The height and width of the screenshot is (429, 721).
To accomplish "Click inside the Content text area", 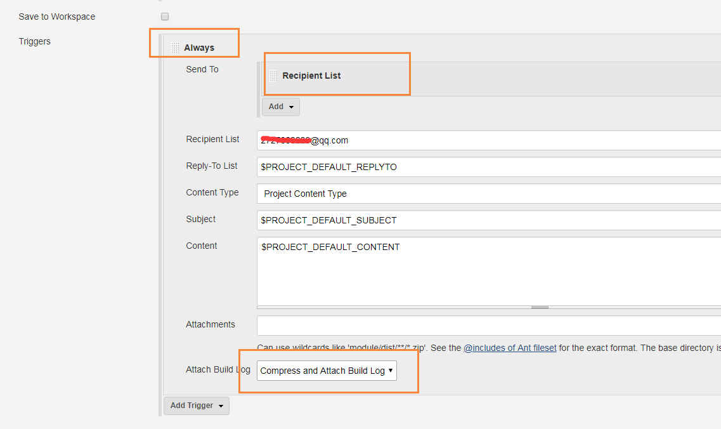I will (x=488, y=272).
